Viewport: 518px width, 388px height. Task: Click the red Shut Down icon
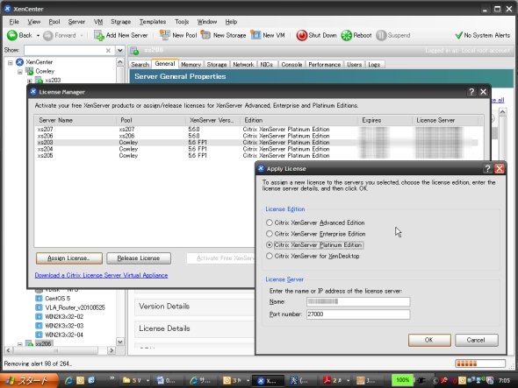click(x=302, y=35)
